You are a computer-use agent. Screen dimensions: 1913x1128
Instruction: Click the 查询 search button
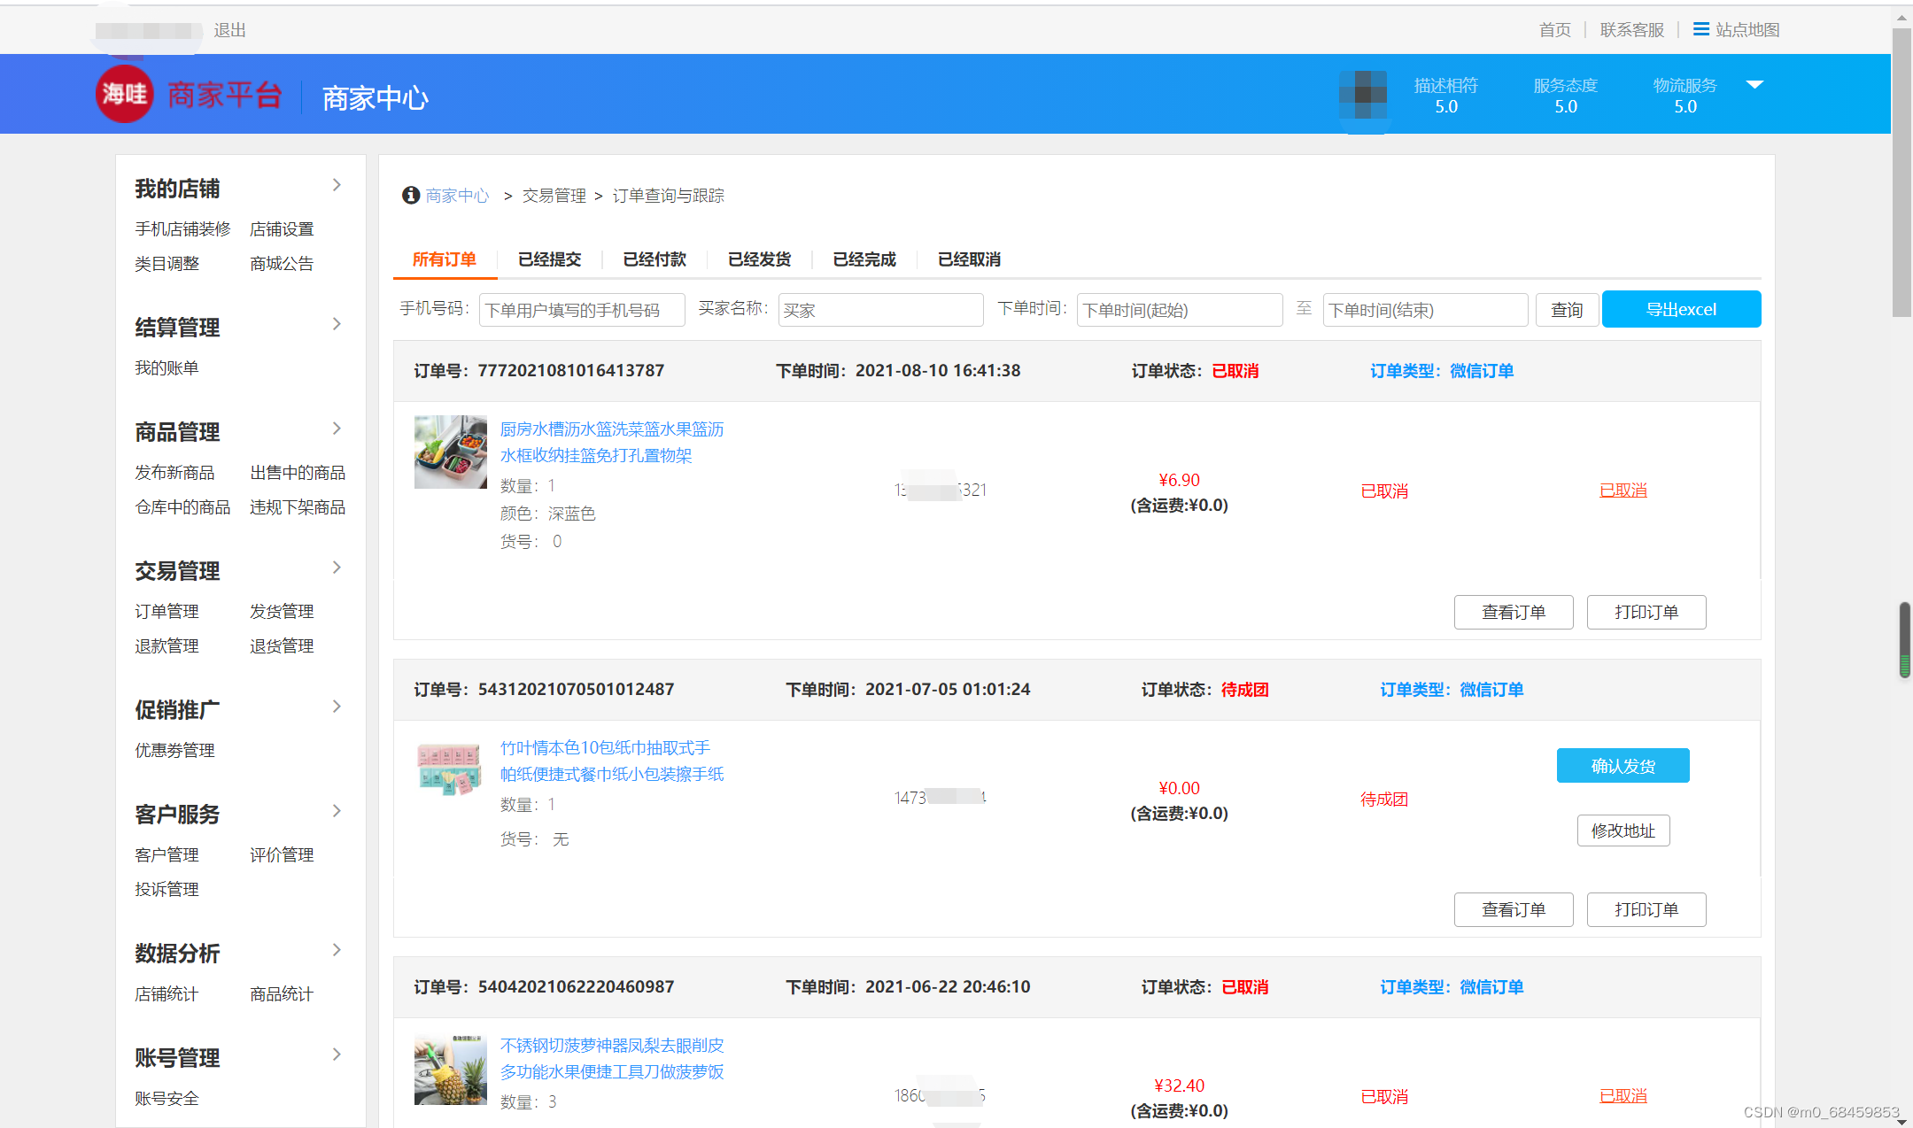1566,309
